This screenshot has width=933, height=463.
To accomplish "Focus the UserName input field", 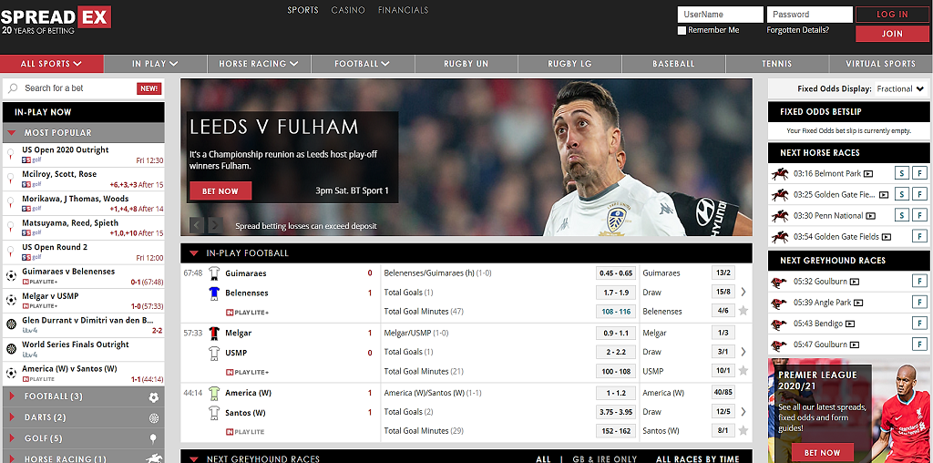I will click(721, 15).
